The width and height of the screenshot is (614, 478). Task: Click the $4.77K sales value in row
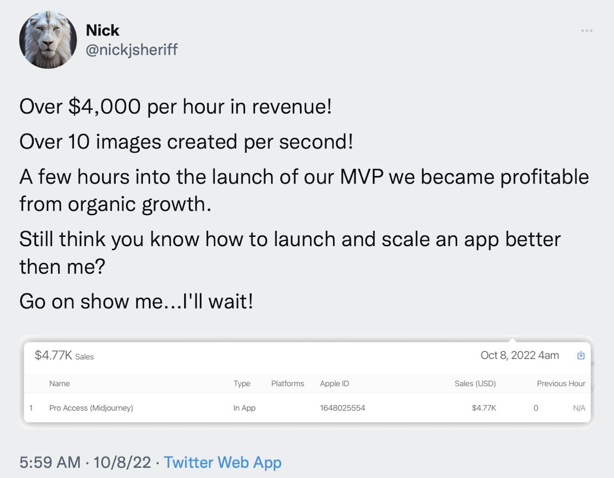point(484,408)
